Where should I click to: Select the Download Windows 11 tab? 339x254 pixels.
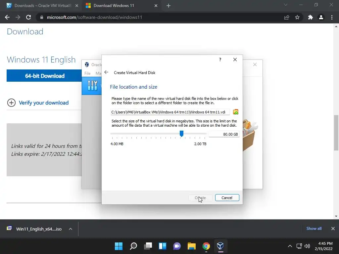tap(114, 6)
